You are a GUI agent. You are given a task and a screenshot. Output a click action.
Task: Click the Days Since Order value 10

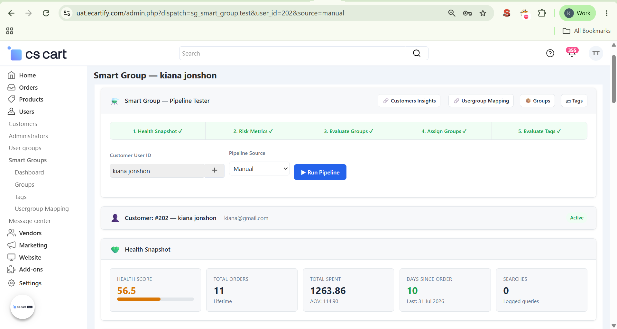(x=412, y=291)
